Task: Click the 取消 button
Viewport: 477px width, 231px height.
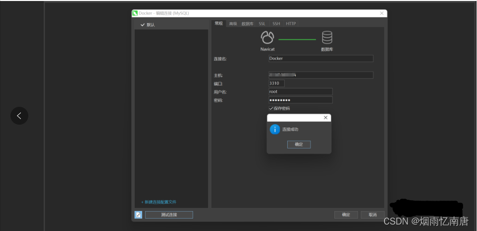Action: coord(373,215)
